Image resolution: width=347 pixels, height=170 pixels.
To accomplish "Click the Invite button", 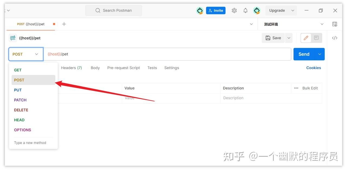I will point(216,11).
